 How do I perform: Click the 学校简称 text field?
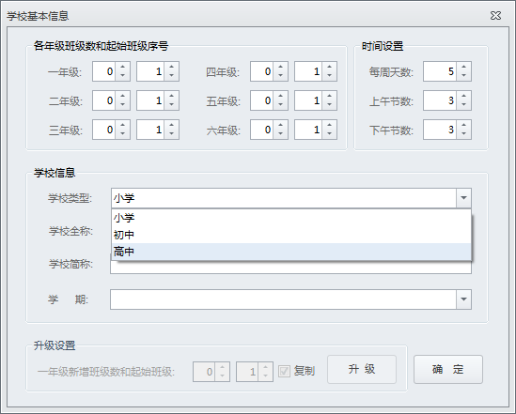[x=291, y=268]
